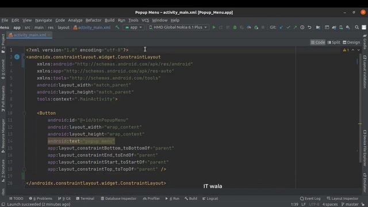Open the Device File Explorer side panel

[x=365, y=148]
